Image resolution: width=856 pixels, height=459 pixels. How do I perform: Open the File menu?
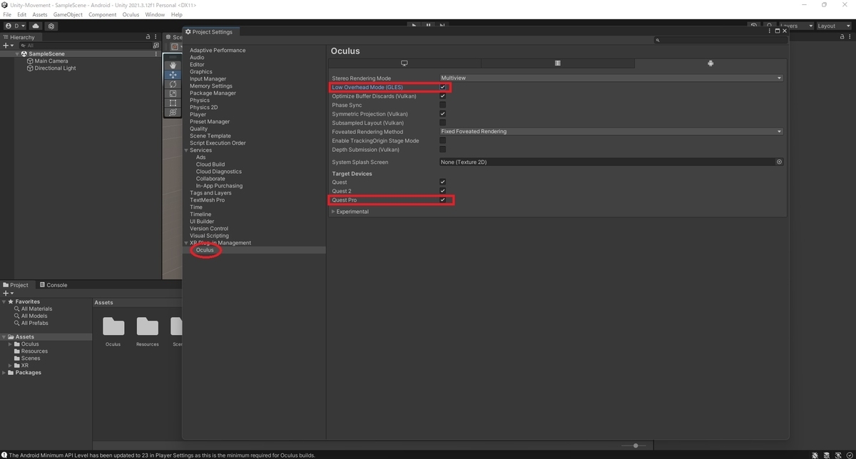[7, 14]
